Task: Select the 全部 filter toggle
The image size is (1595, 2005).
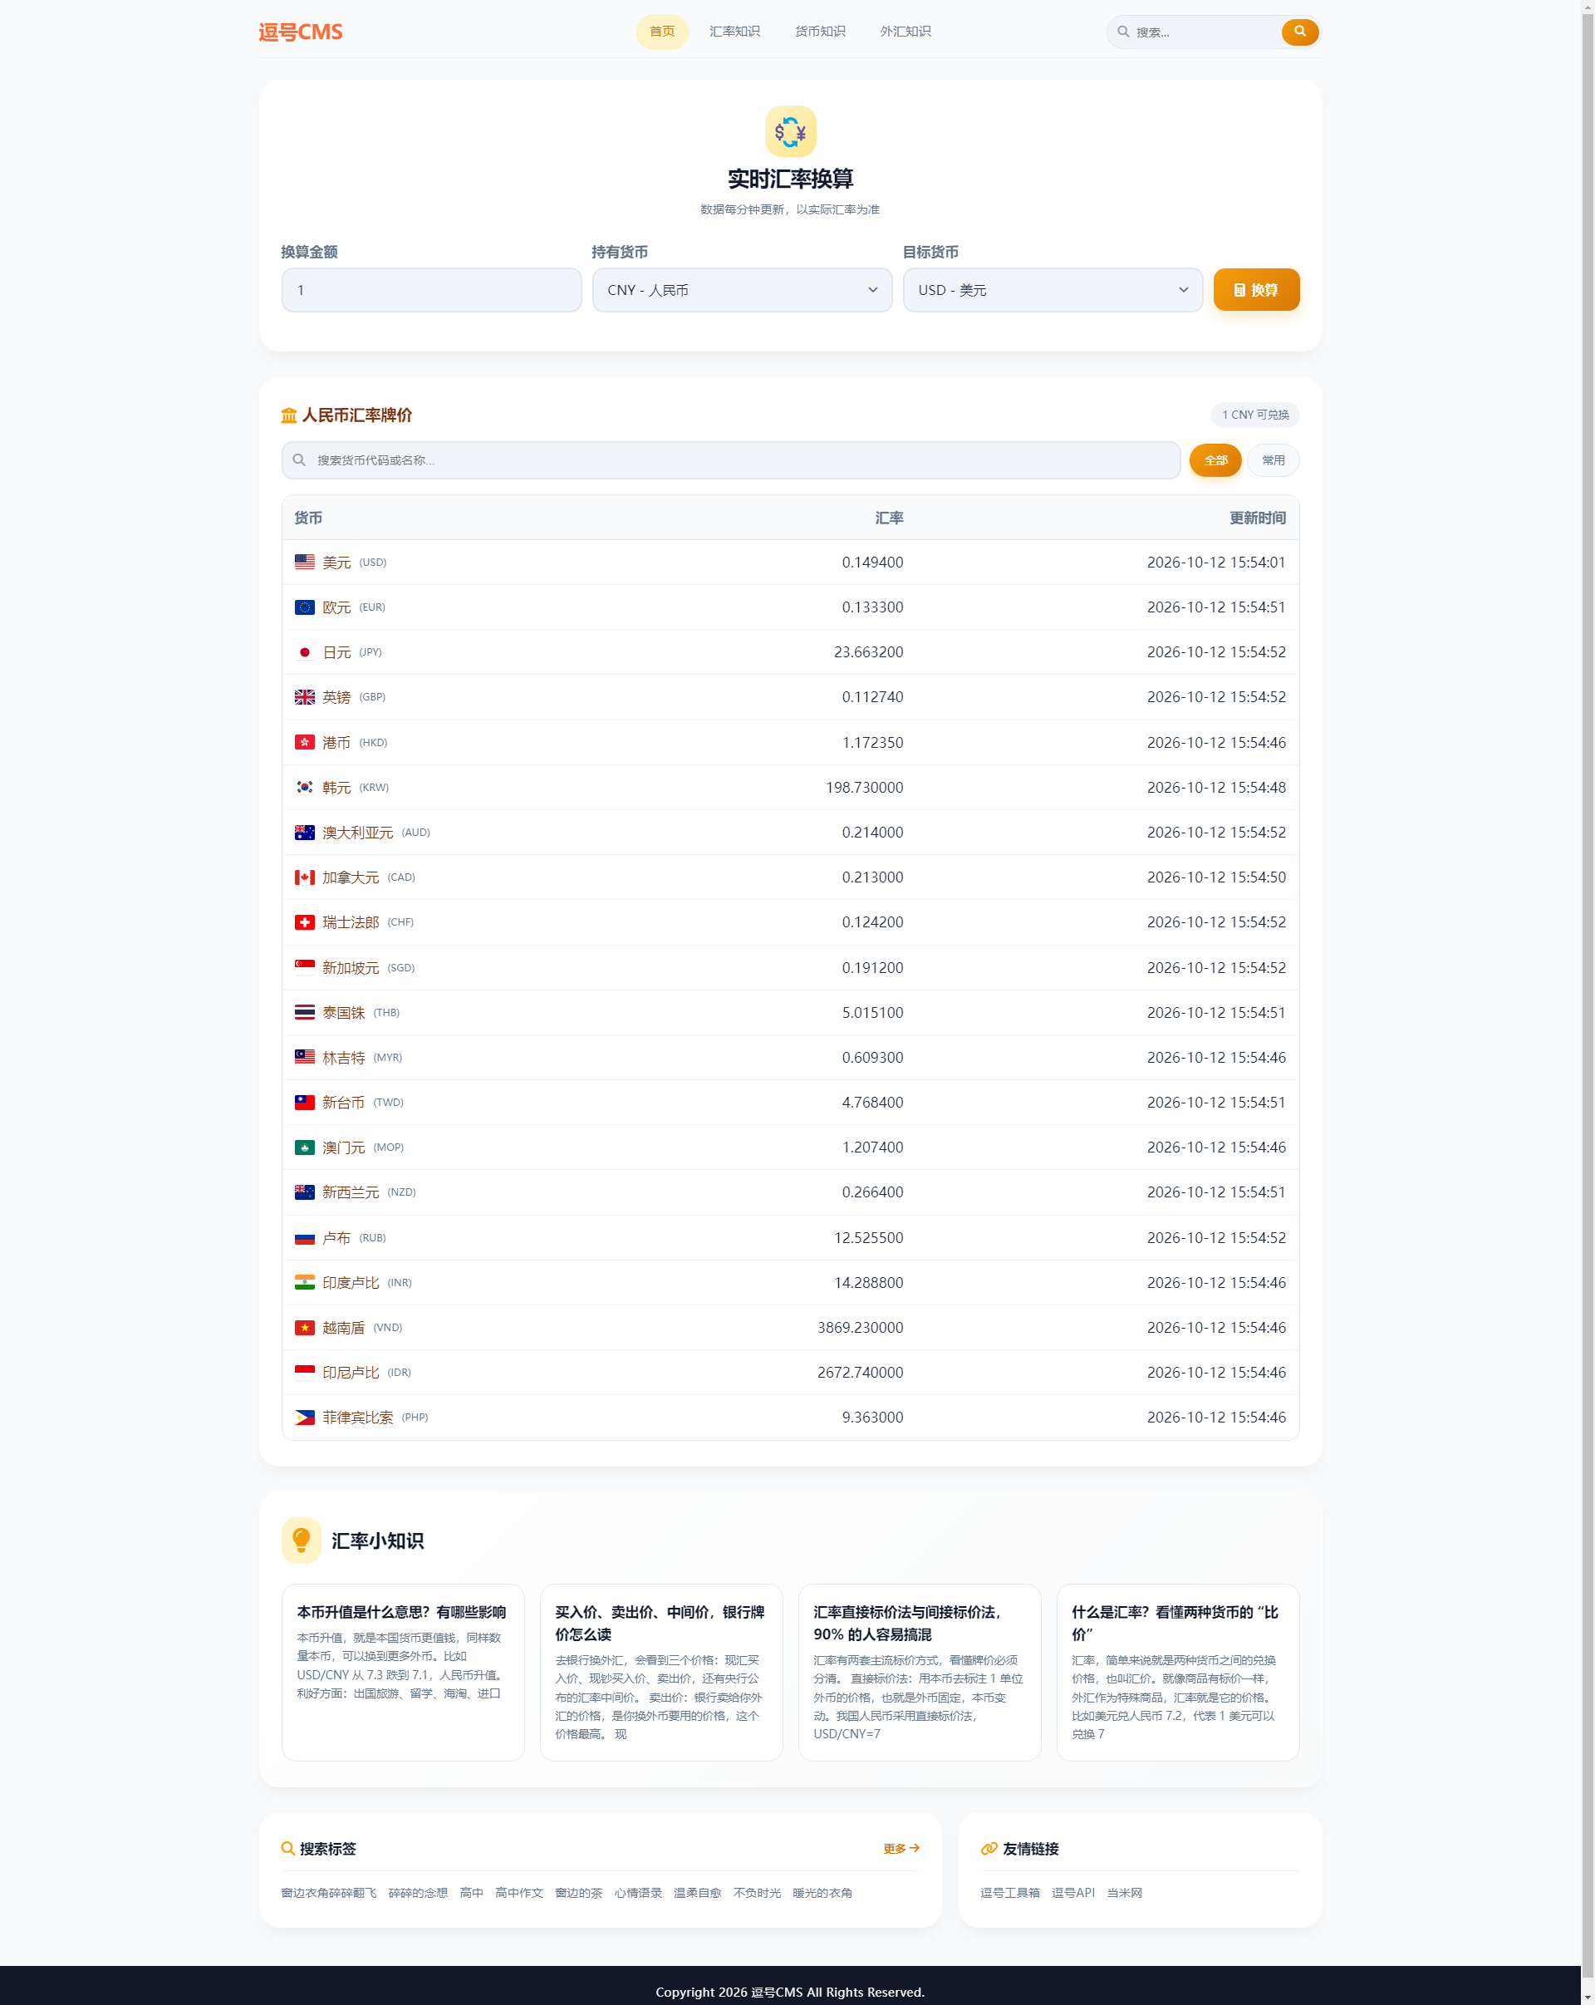Action: (x=1215, y=460)
